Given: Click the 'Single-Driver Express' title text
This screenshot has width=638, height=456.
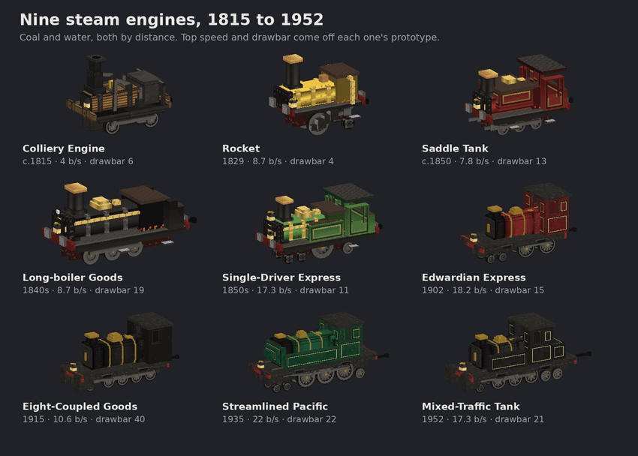Looking at the screenshot, I should [x=281, y=277].
